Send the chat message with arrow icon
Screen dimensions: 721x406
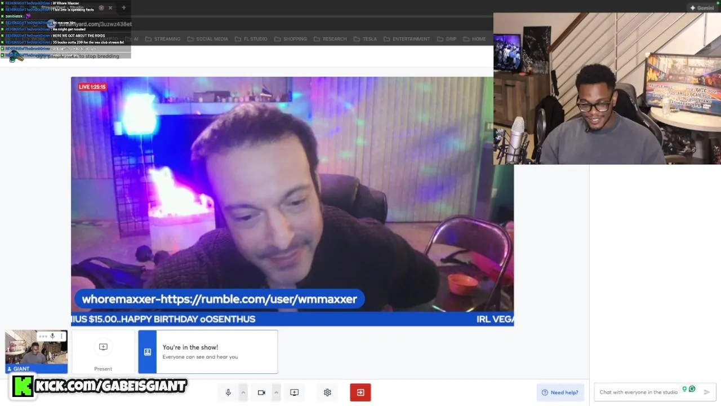click(706, 392)
